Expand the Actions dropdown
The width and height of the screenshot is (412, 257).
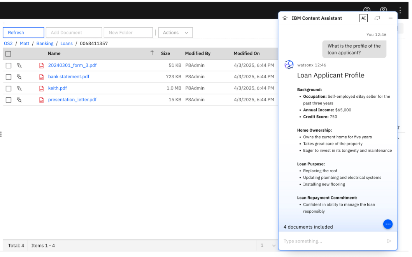coord(175,33)
